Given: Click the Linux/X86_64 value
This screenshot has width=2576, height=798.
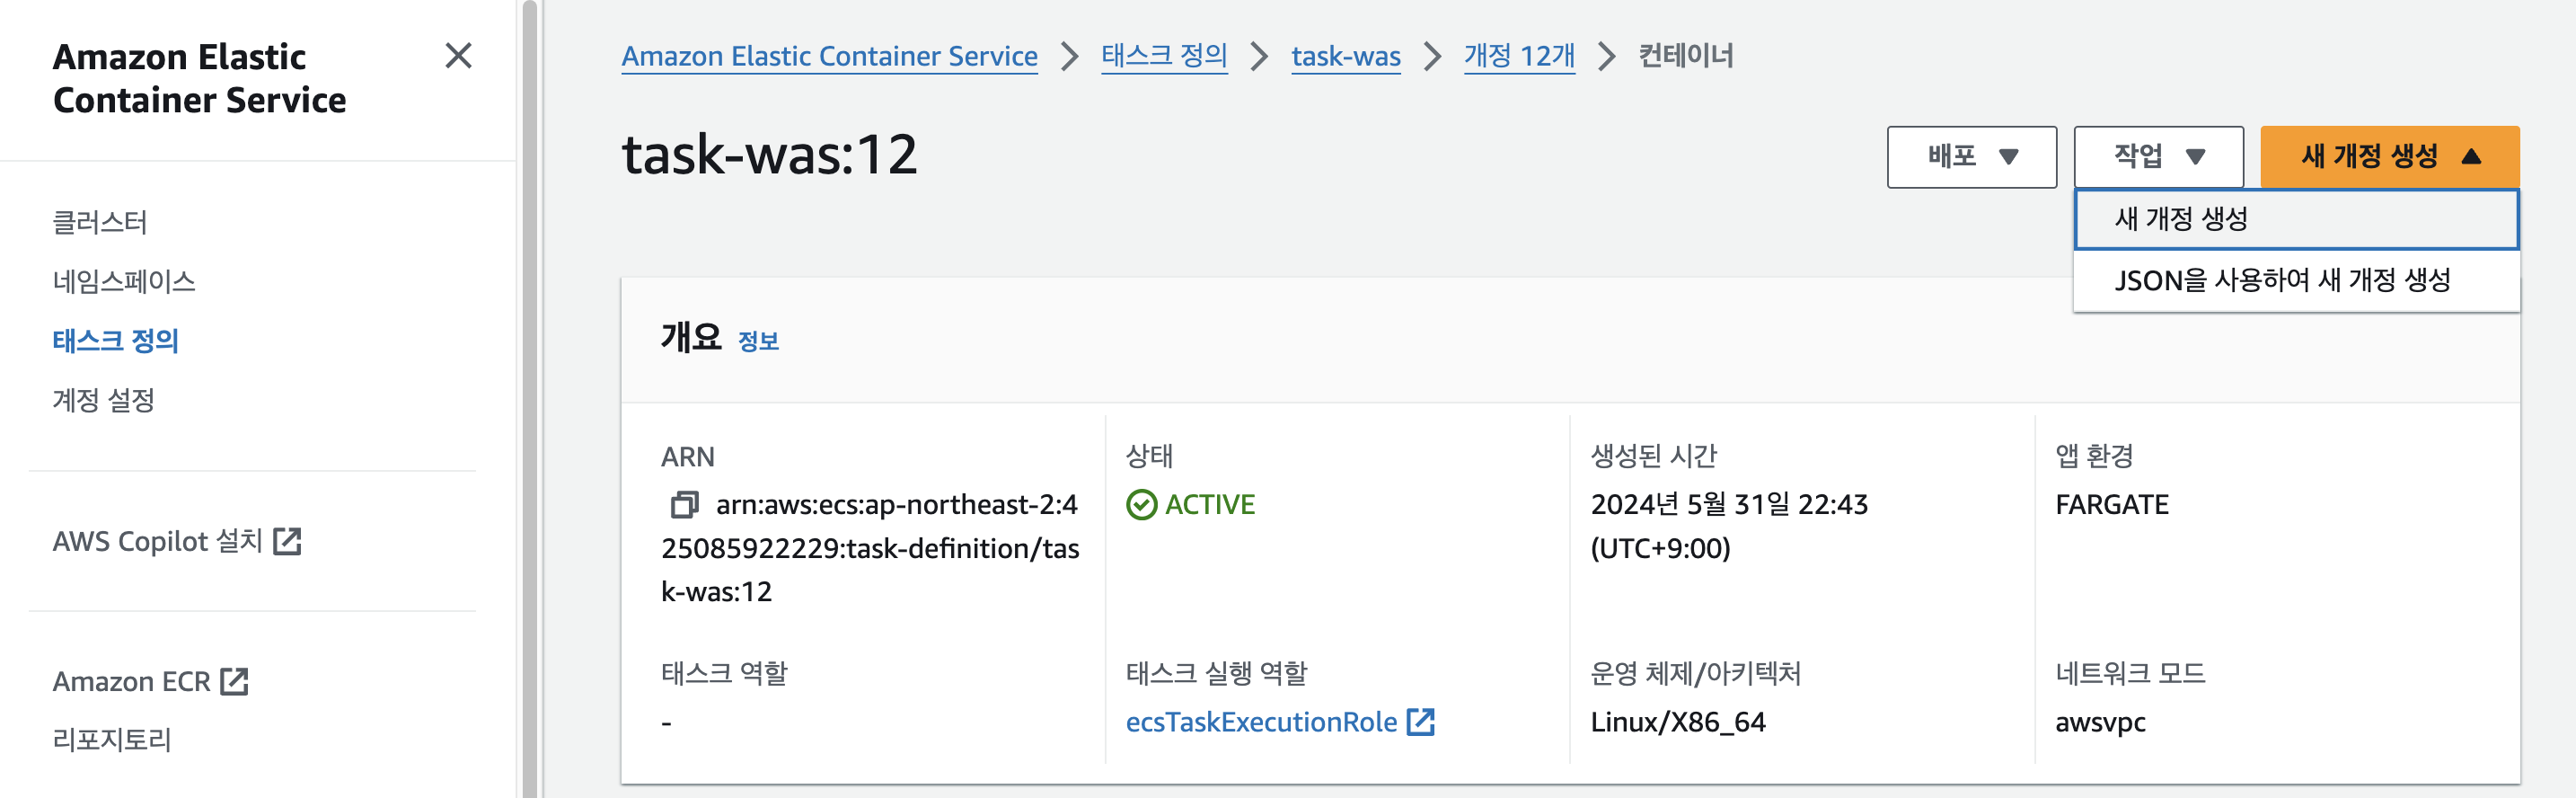Looking at the screenshot, I should click(x=1678, y=722).
